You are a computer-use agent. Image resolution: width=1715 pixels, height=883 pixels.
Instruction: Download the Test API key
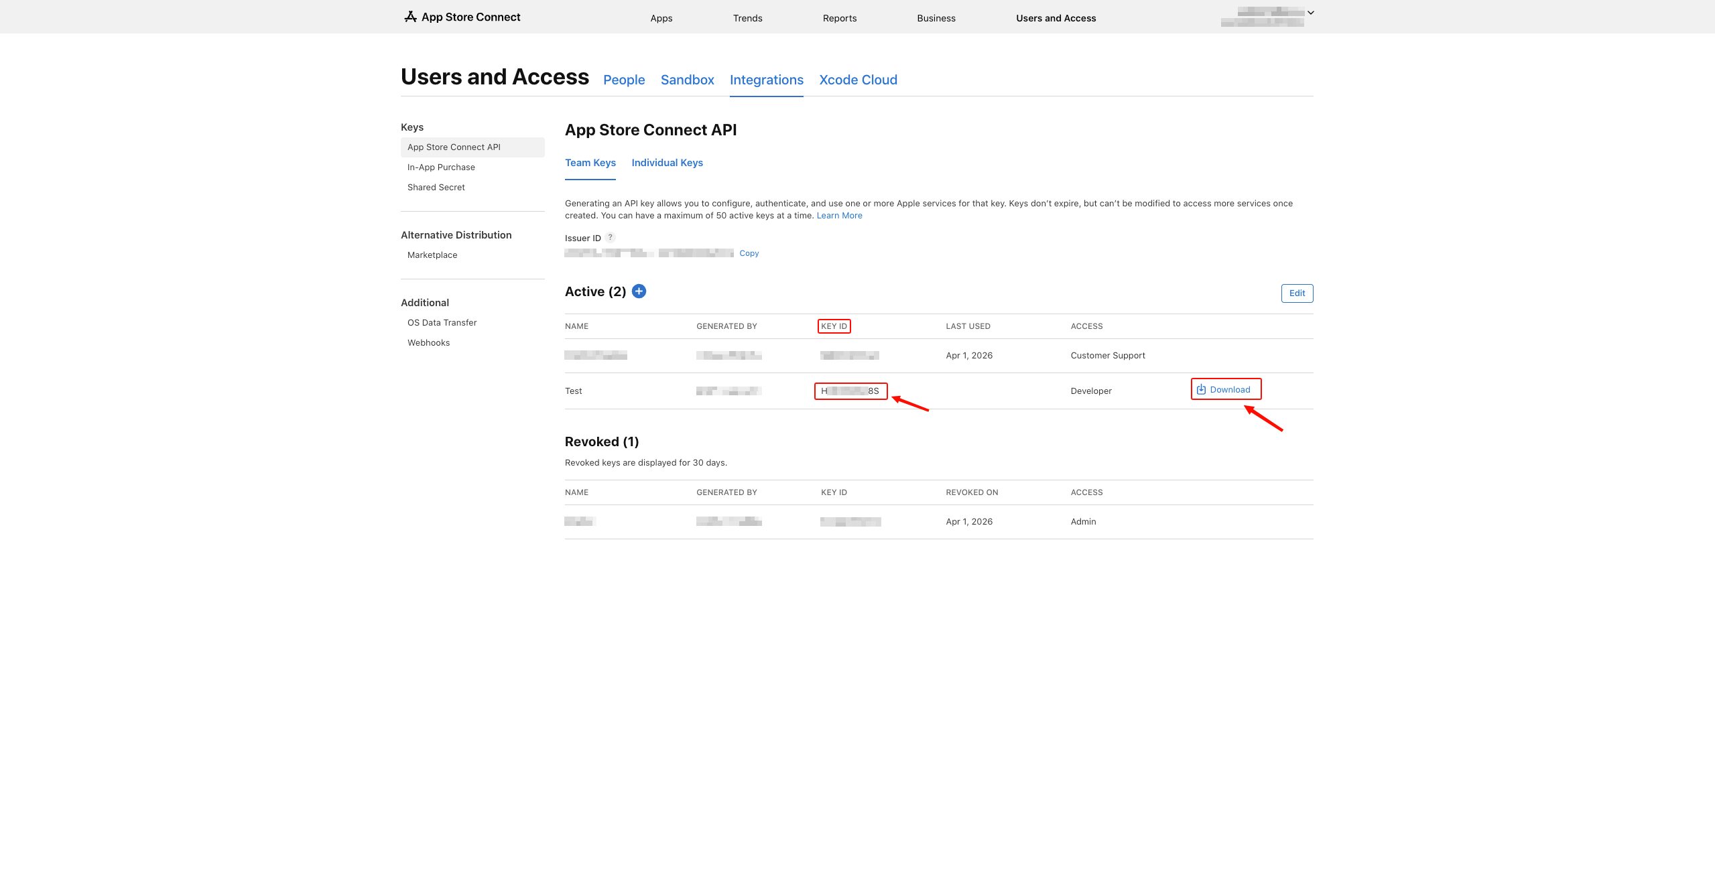[x=1224, y=390]
